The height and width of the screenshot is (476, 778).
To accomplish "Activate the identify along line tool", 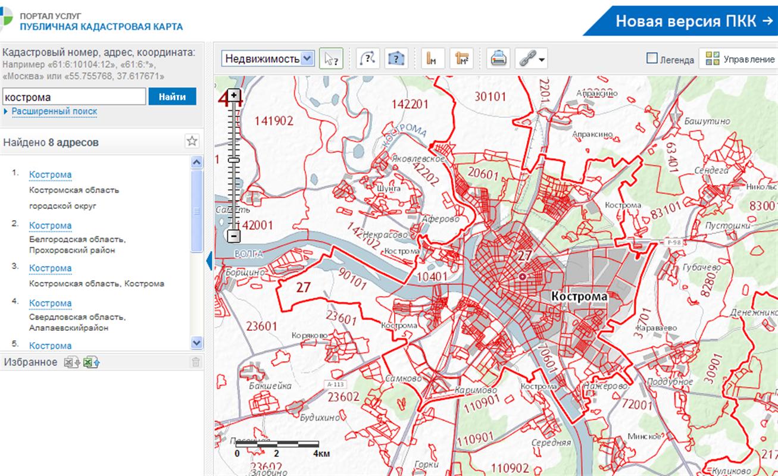I will pos(368,58).
